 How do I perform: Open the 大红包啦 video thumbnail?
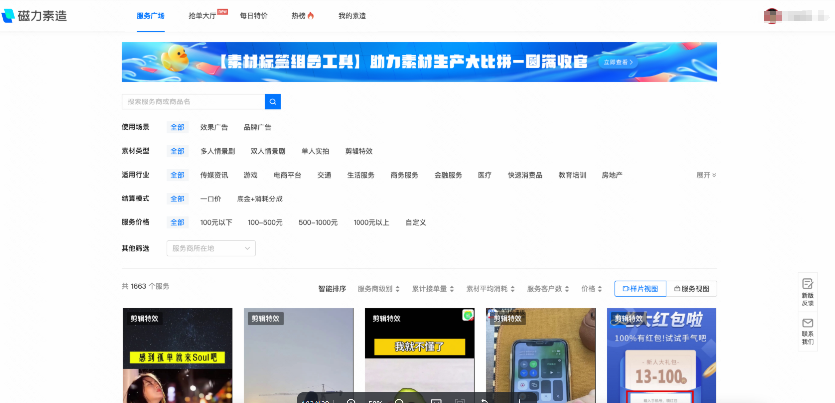point(662,356)
